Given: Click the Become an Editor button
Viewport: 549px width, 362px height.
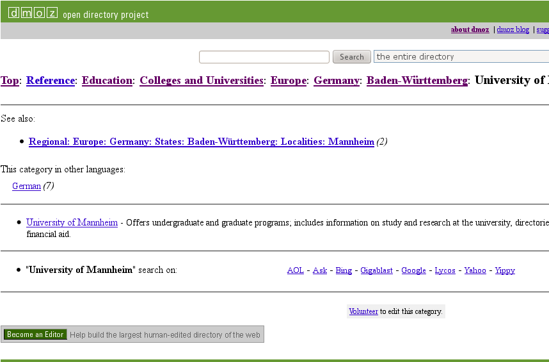Looking at the screenshot, I should (x=35, y=334).
